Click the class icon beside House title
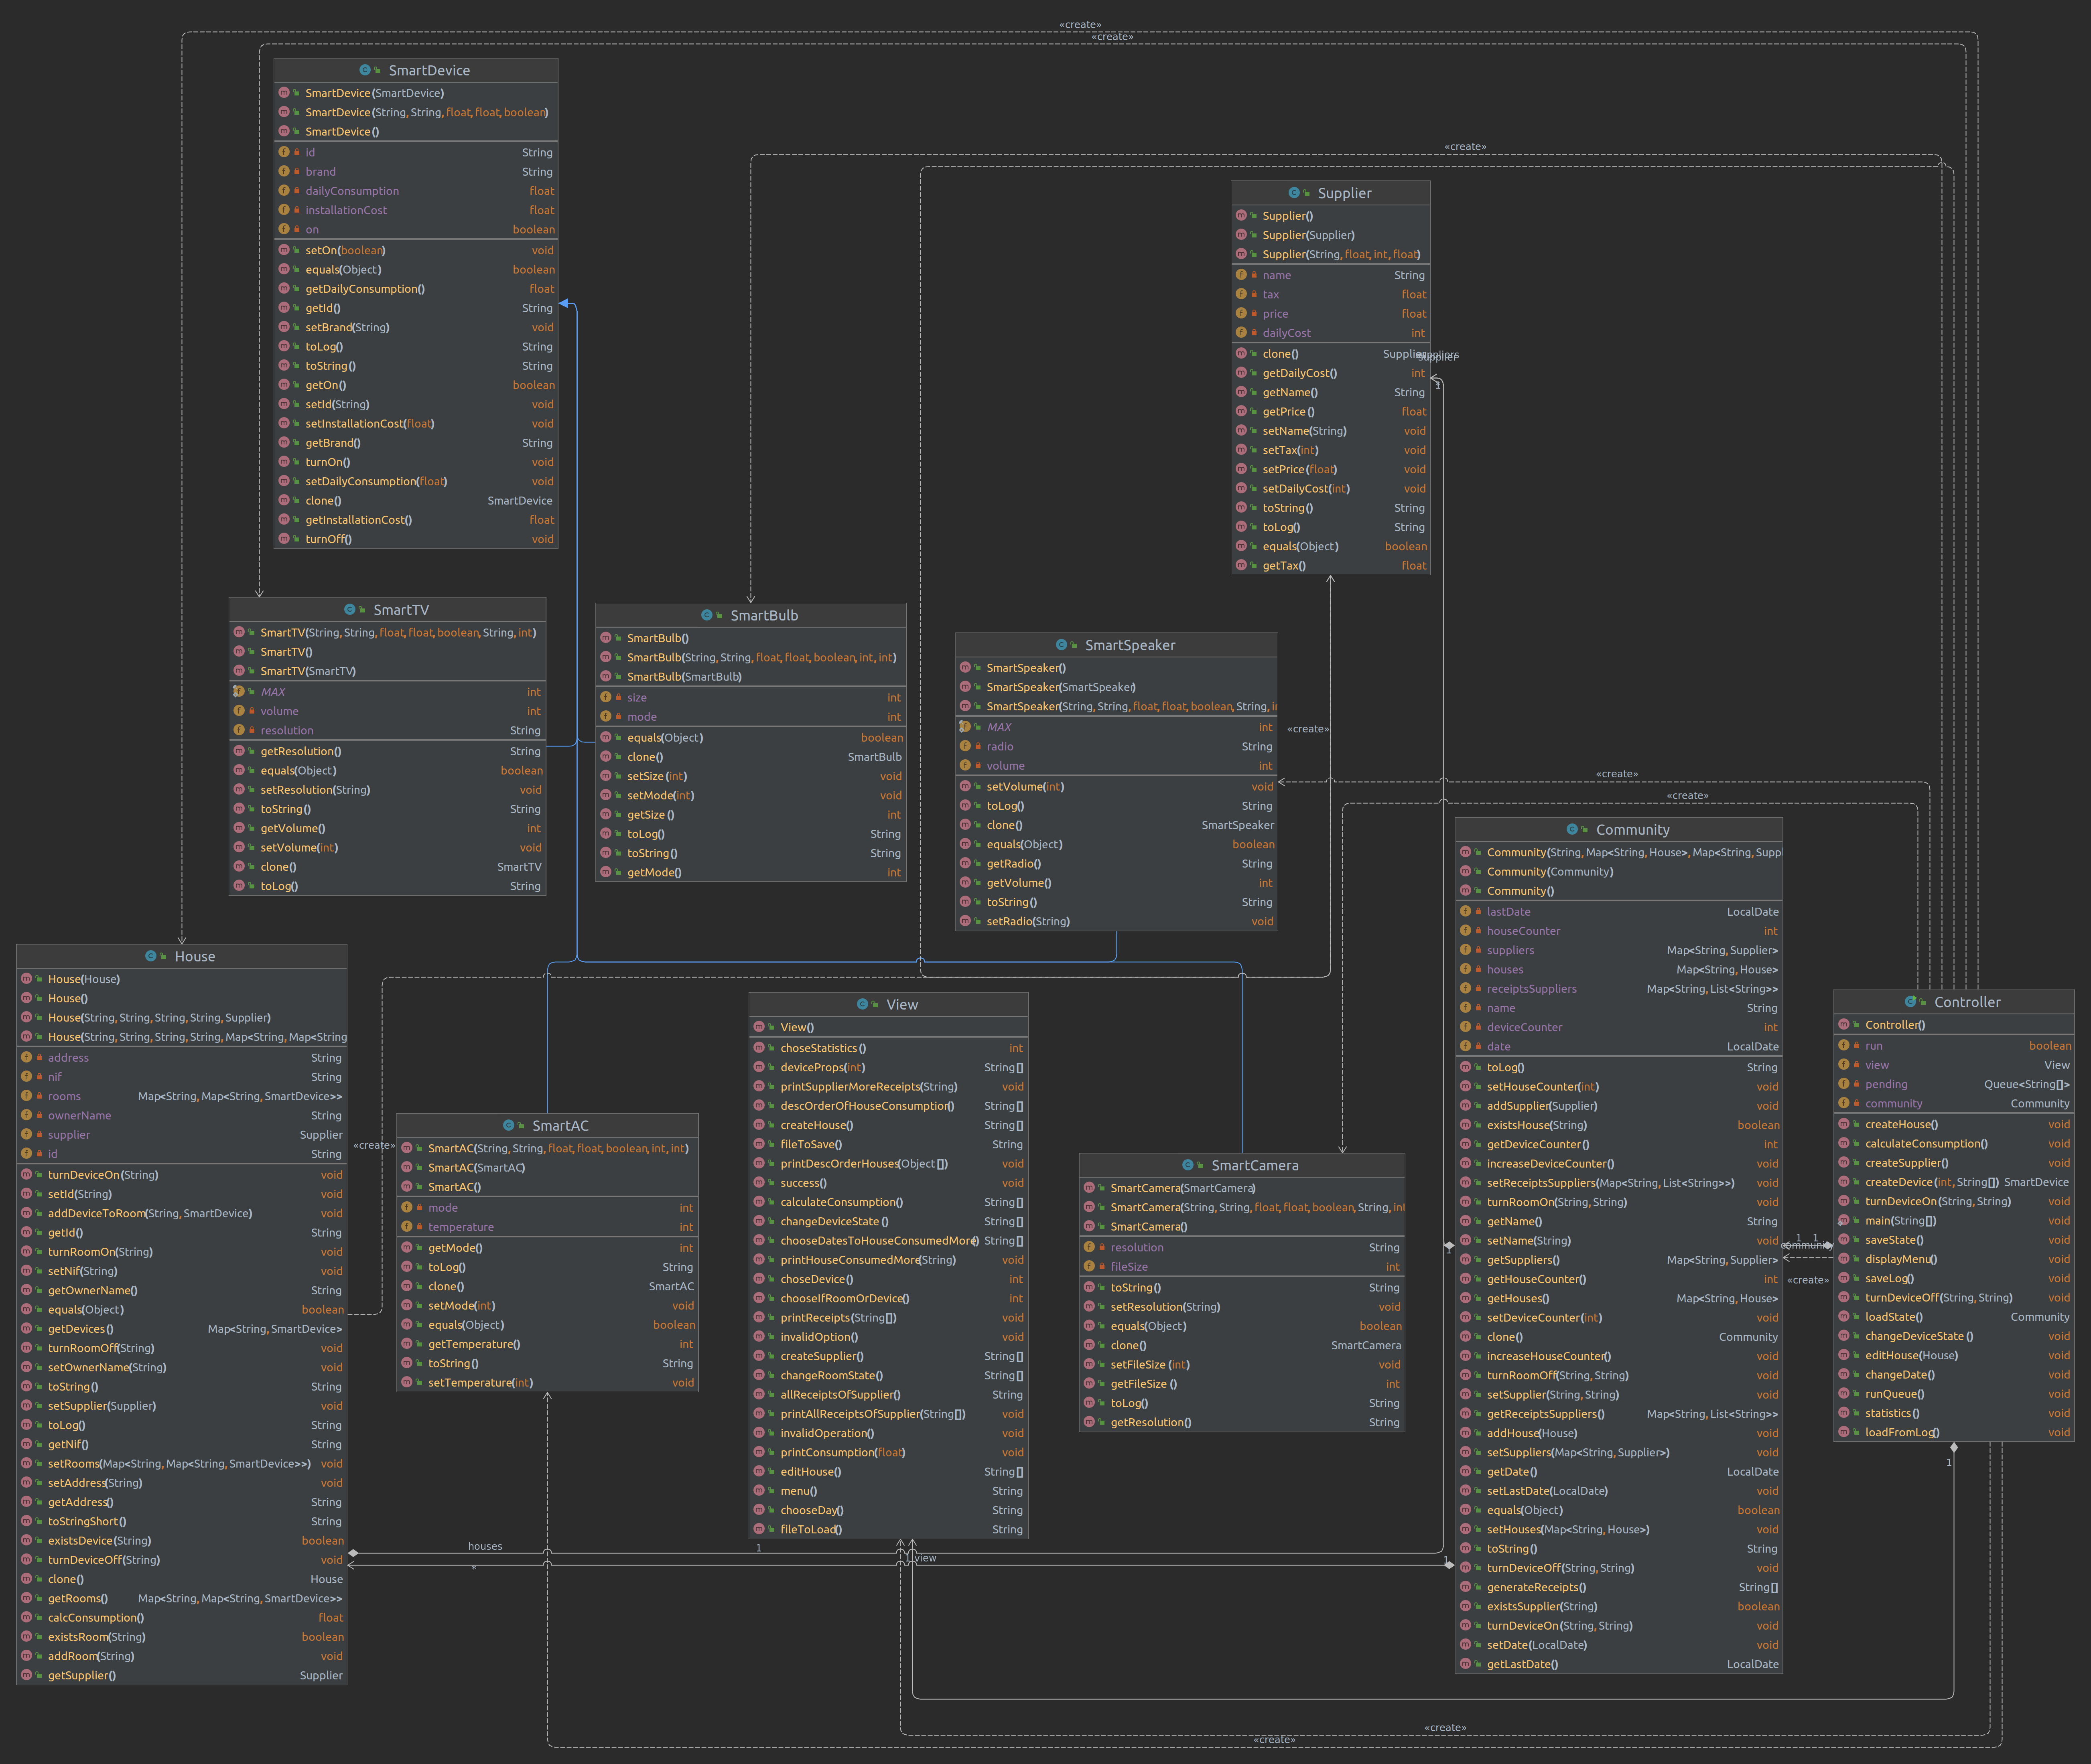The height and width of the screenshot is (1764, 2091). [x=151, y=956]
